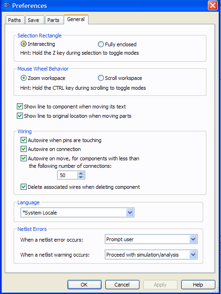
Task: Open the Save tab
Action: coord(35,20)
